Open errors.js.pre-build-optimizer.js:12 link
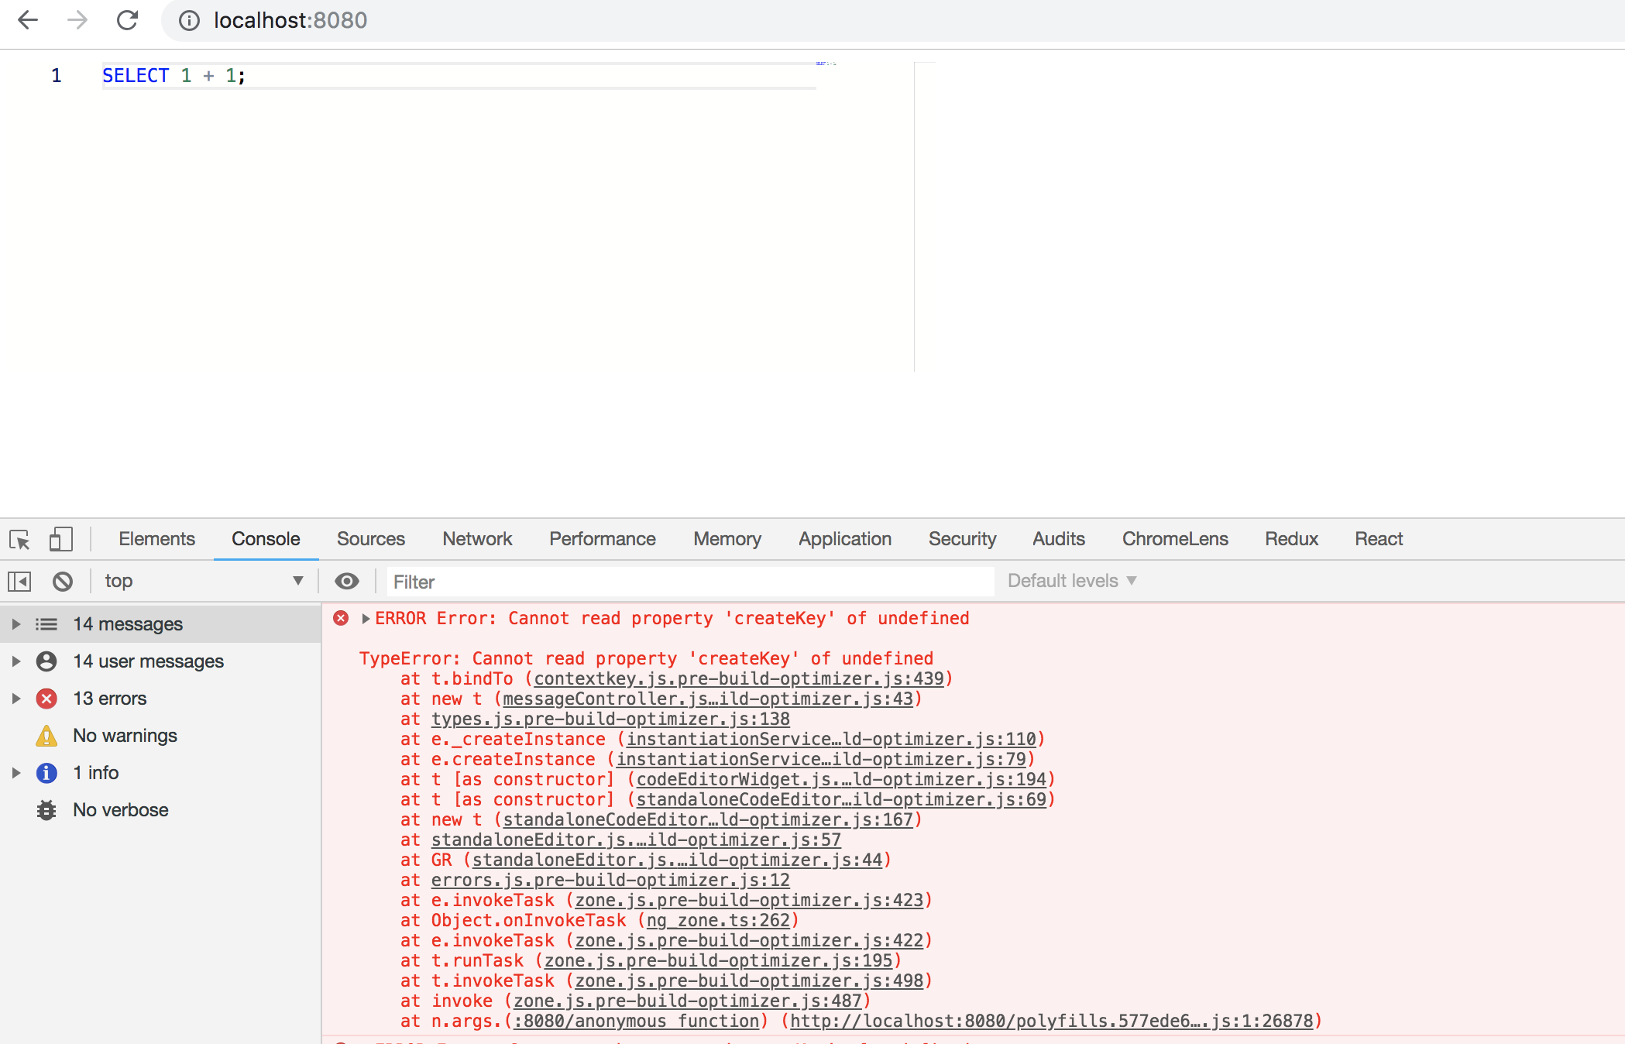This screenshot has height=1044, width=1625. pyautogui.click(x=610, y=881)
